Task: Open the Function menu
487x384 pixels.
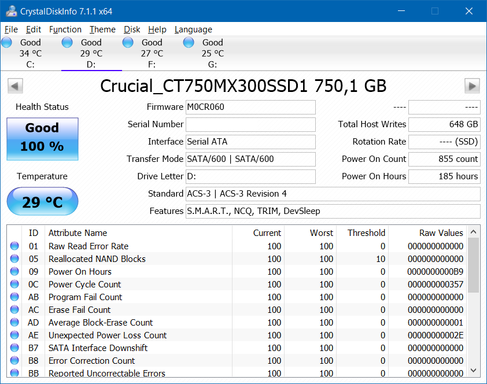Action: coord(65,29)
